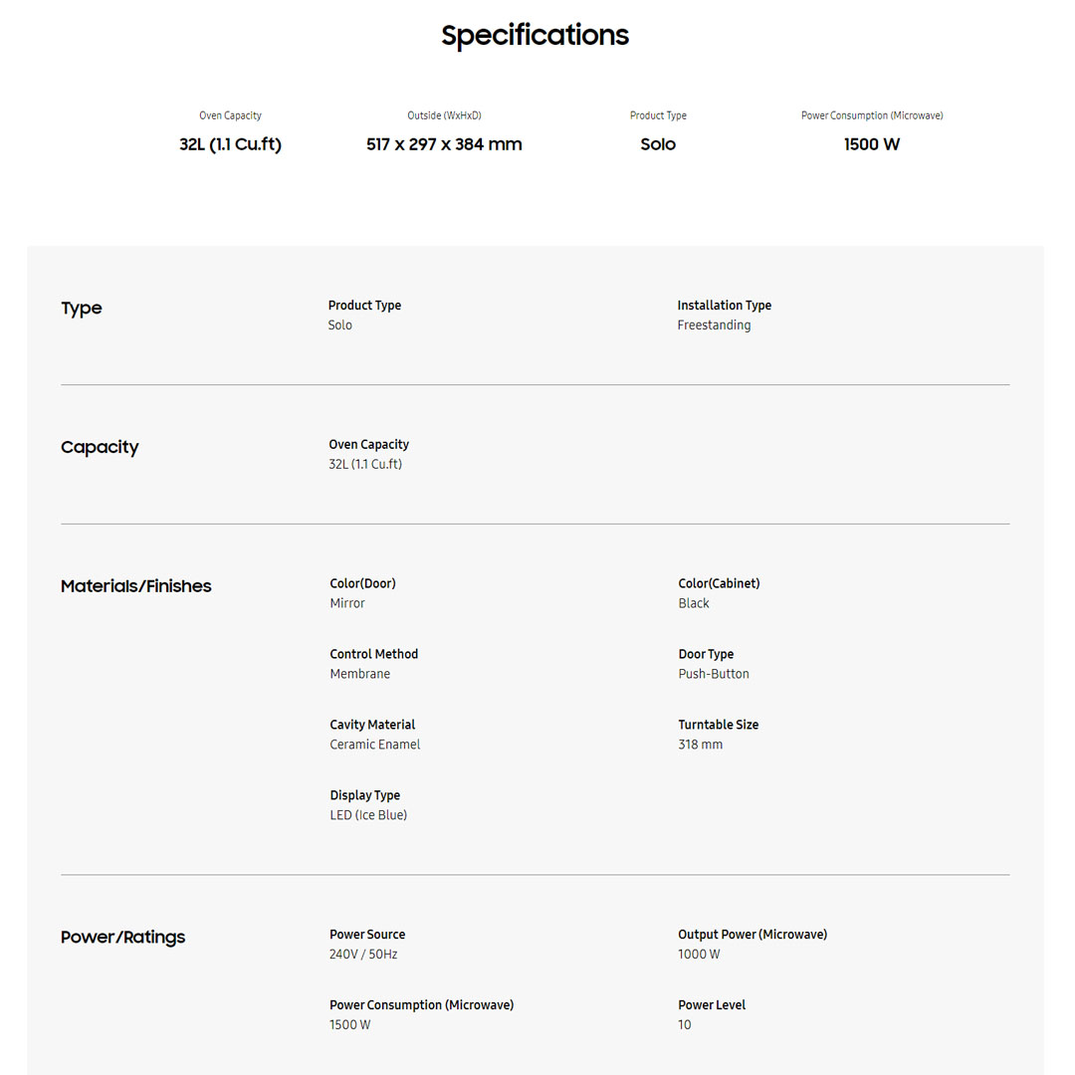The width and height of the screenshot is (1075, 1075).
Task: Click the Mirror door color value
Action: coord(347,603)
